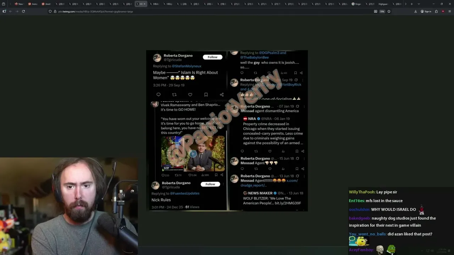Open the @StefanMolyneux mention link

[x=187, y=66]
